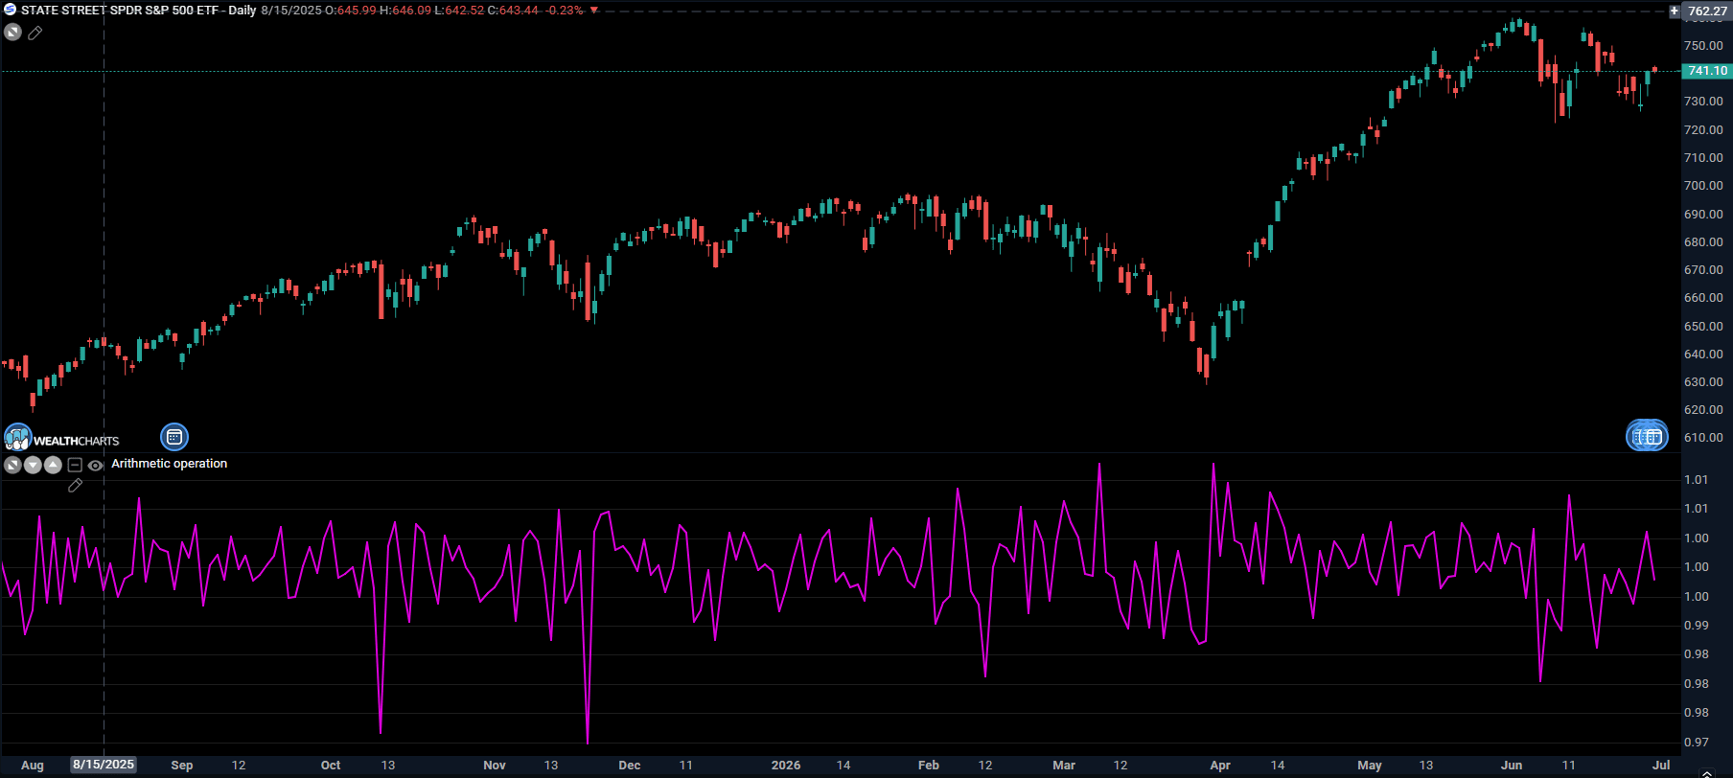
Task: Click the plus icon beside 762.27
Action: (1675, 11)
